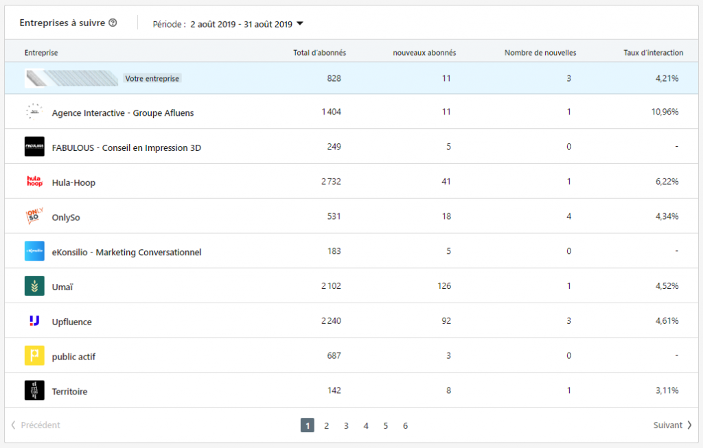Click the Upfluence logo icon
The height and width of the screenshot is (448, 703).
[34, 321]
